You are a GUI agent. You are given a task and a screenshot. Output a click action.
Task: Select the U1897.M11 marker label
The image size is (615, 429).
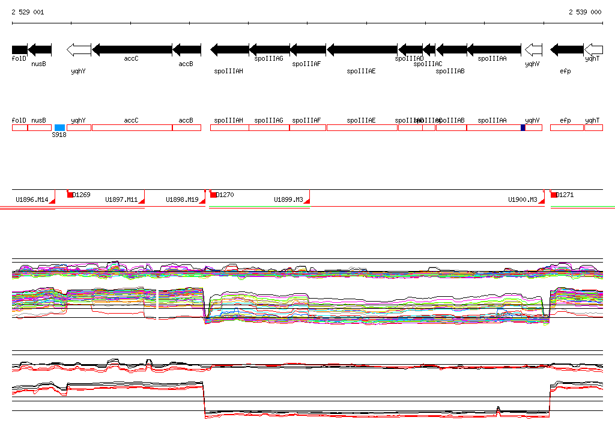pos(121,200)
